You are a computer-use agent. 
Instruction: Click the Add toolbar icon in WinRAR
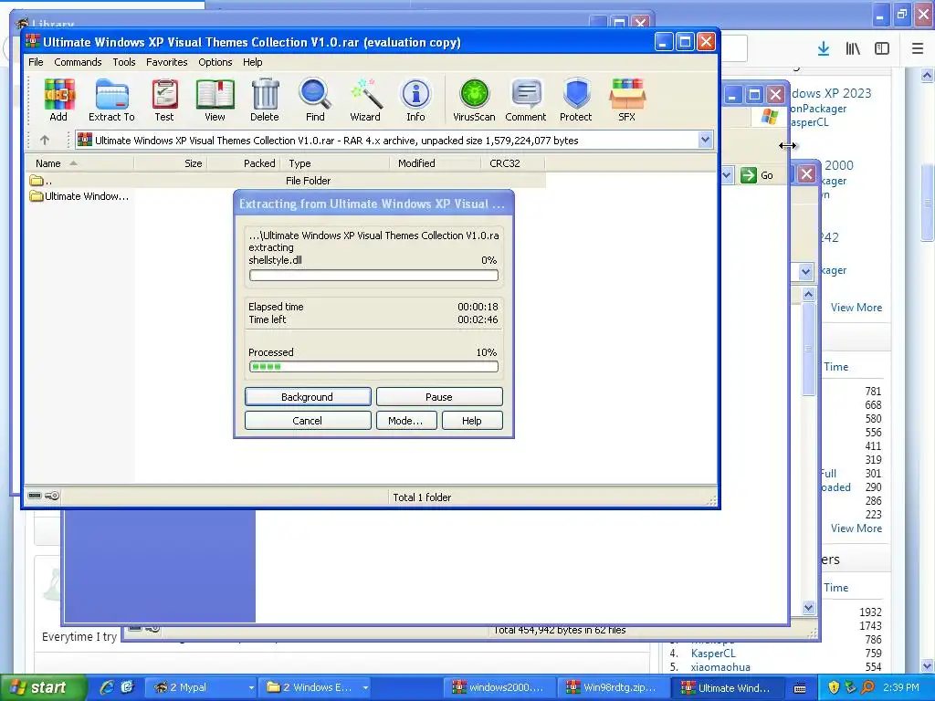point(58,100)
